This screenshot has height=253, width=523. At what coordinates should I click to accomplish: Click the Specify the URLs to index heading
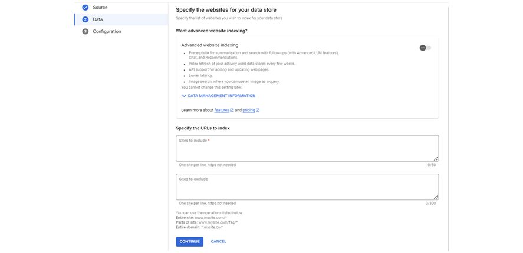[x=203, y=128]
